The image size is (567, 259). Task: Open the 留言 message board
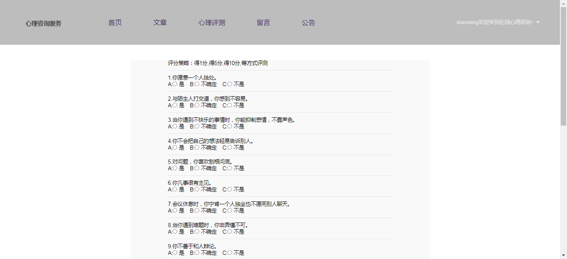pos(263,23)
